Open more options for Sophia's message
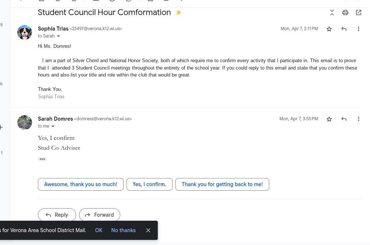This screenshot has width=370, height=245. point(359,29)
